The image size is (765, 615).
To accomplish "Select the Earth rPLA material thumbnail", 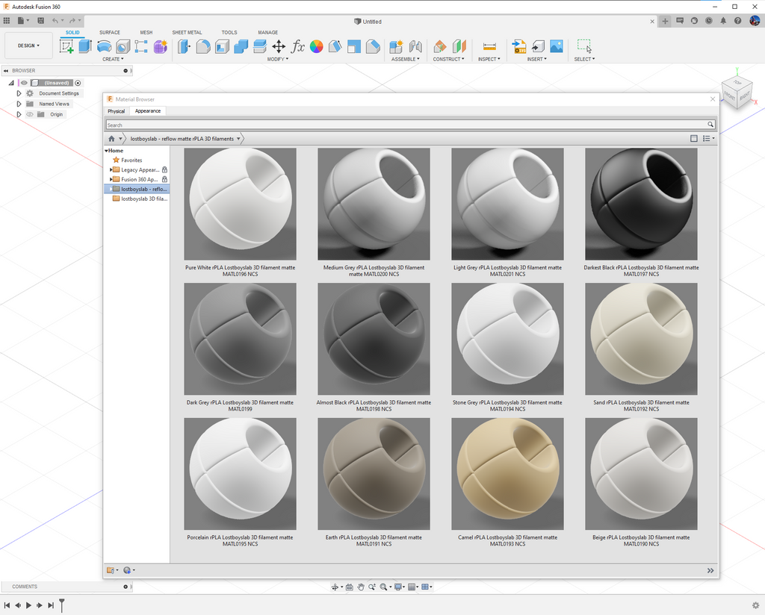I will point(374,474).
